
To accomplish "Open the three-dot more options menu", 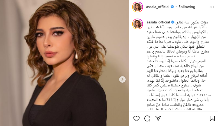I will [x=212, y=7].
